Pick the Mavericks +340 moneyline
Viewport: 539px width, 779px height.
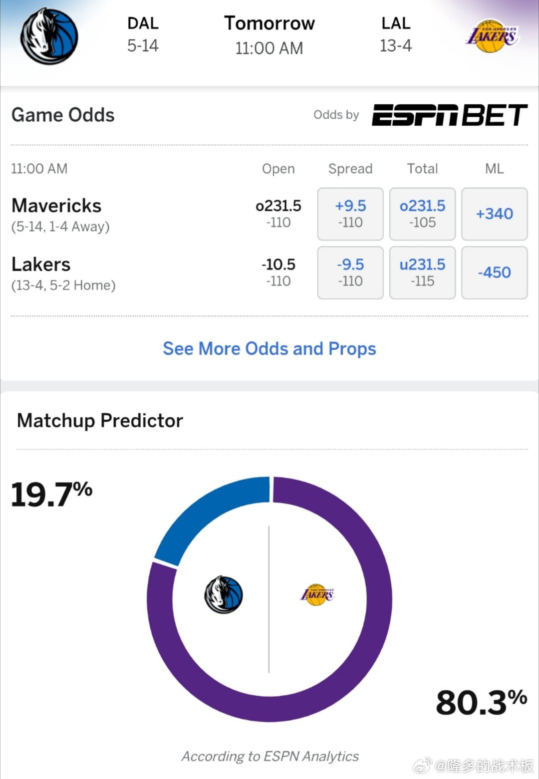(x=495, y=214)
